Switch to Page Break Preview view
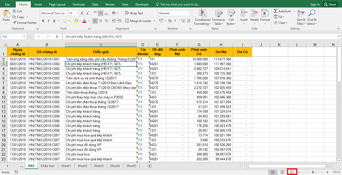Image resolution: width=342 pixels, height=175 pixels. click(292, 172)
